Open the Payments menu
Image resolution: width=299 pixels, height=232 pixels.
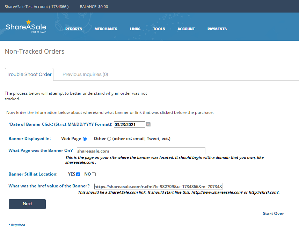point(217,29)
